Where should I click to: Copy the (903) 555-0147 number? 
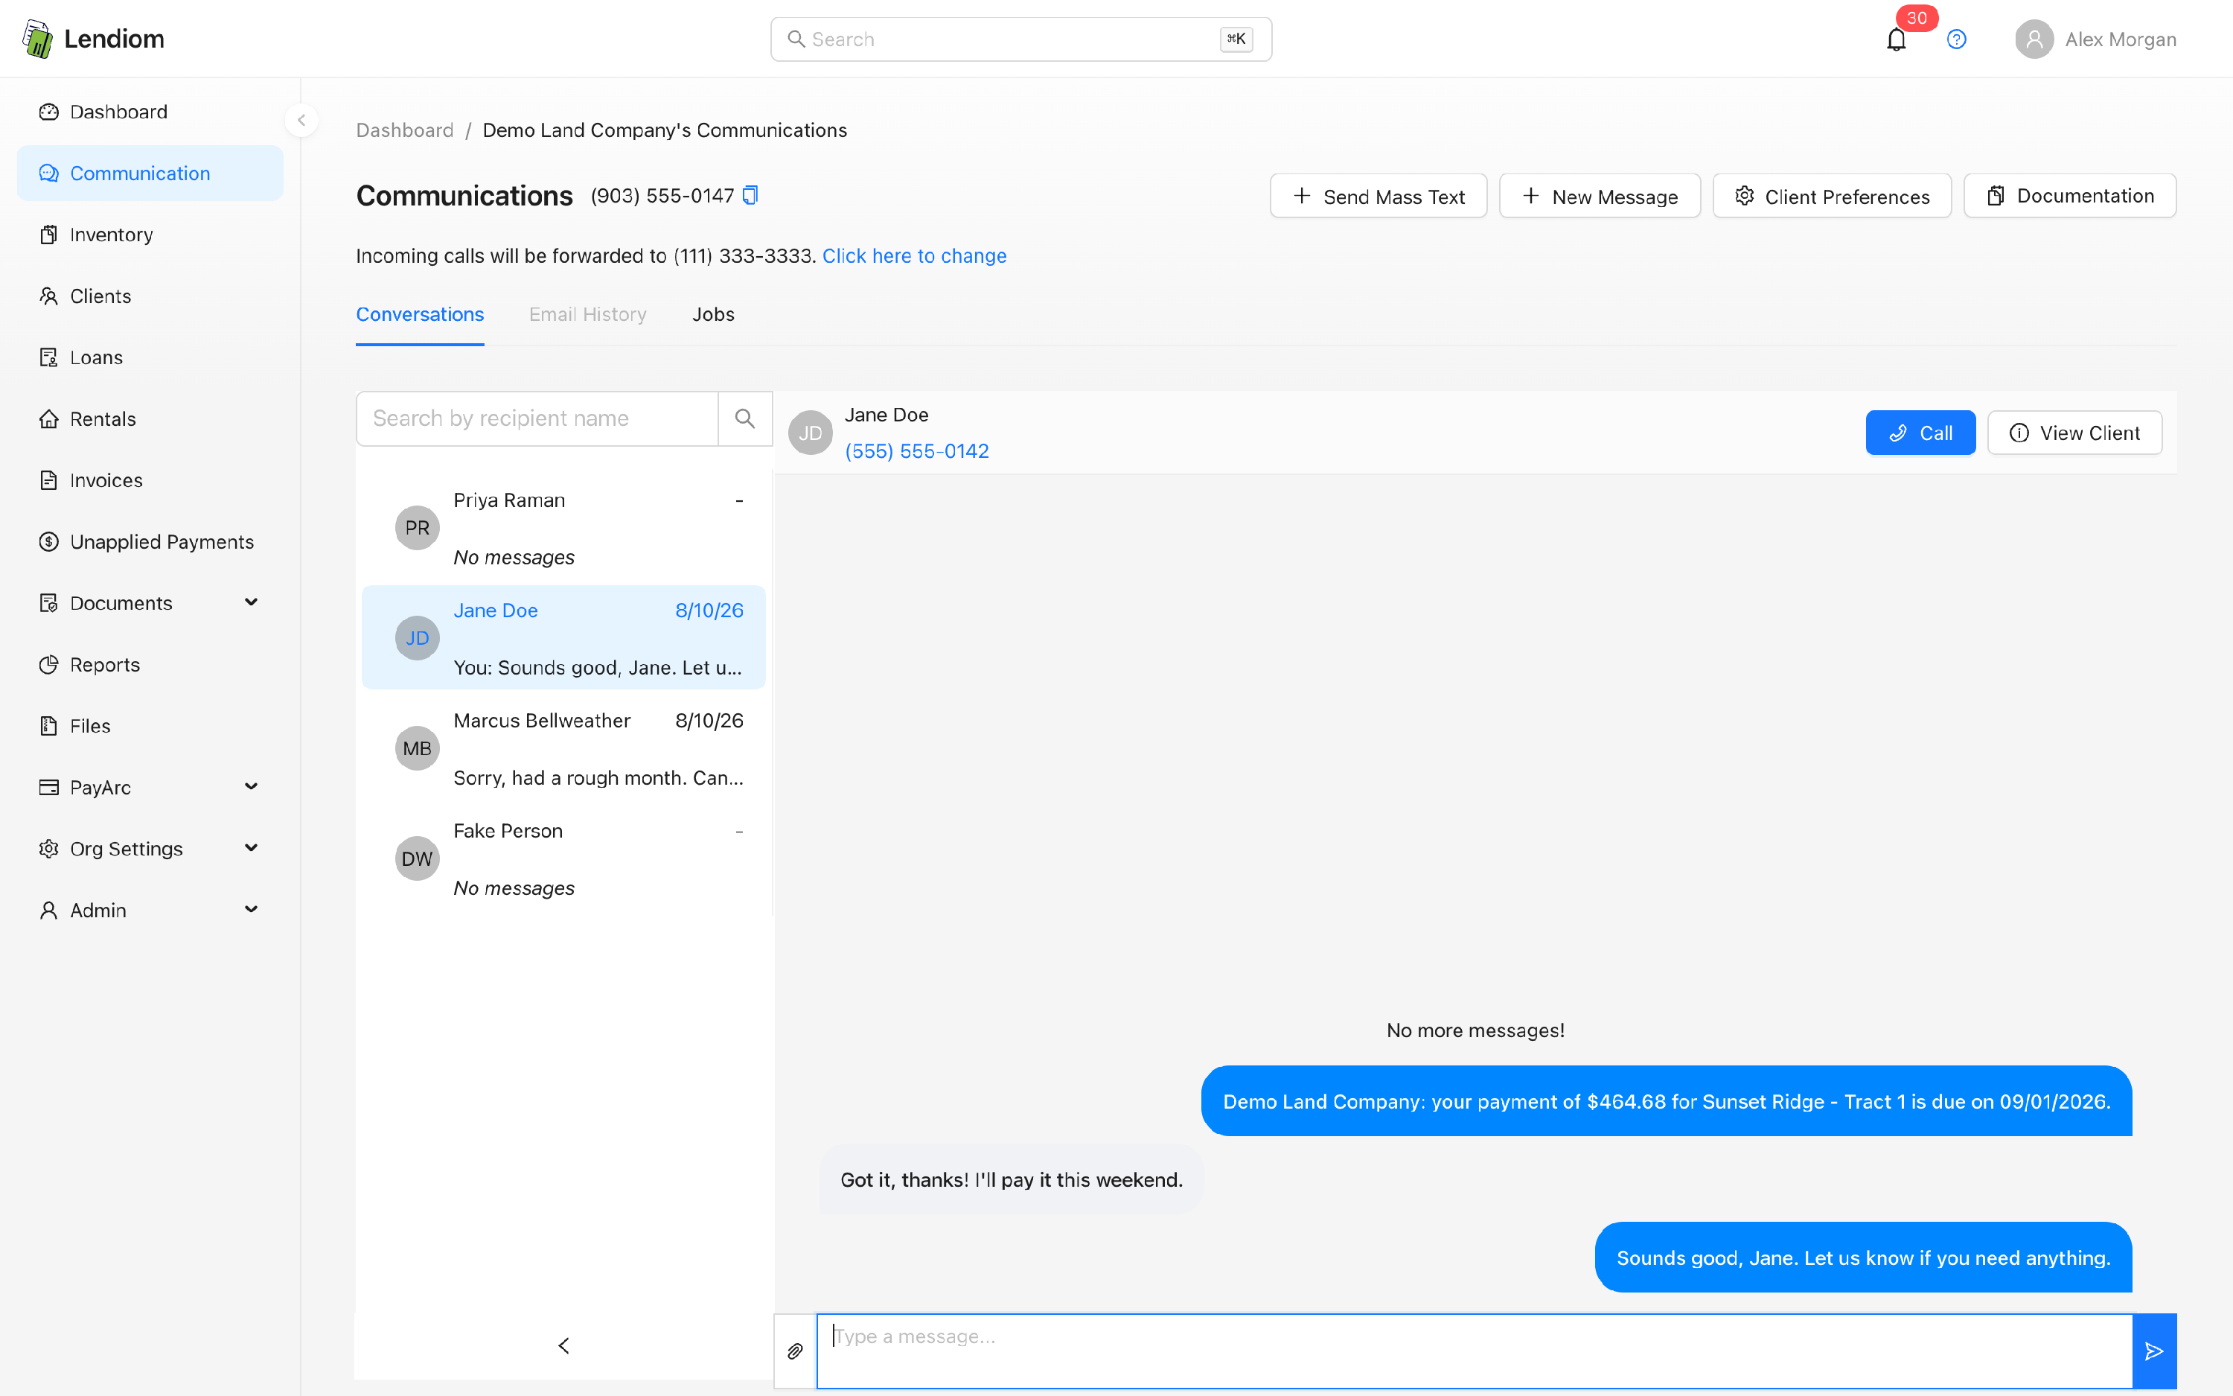750,196
